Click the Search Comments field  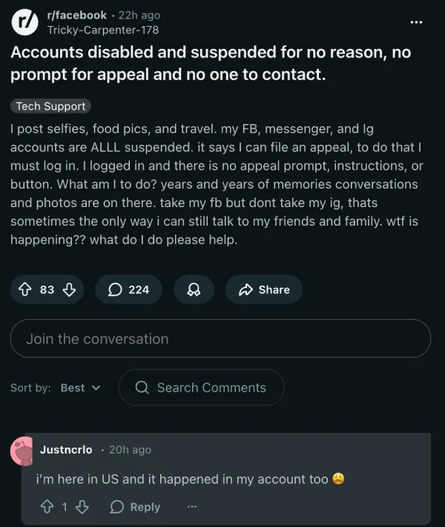(201, 387)
